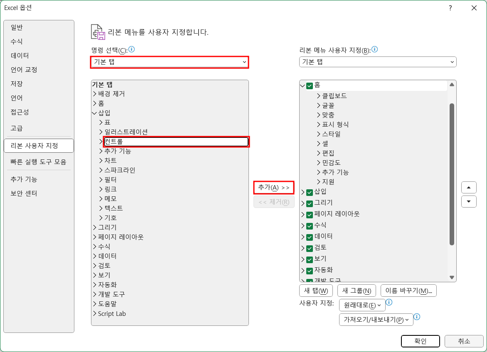Viewport: 487px width, 352px height.
Task: Select 링크 group in left tree
Action: coord(110,190)
